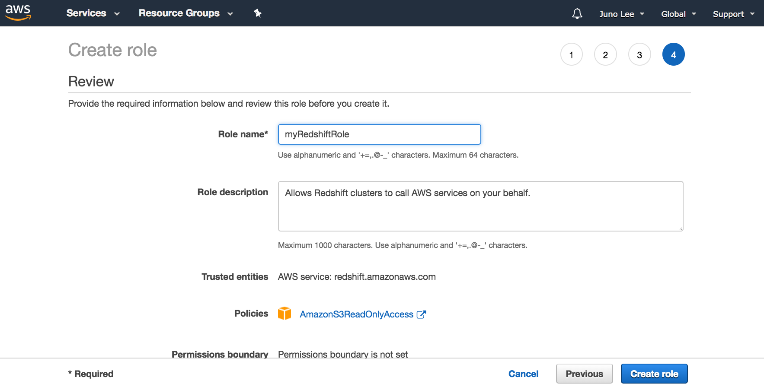Open the notifications bell
The height and width of the screenshot is (387, 764).
[577, 14]
